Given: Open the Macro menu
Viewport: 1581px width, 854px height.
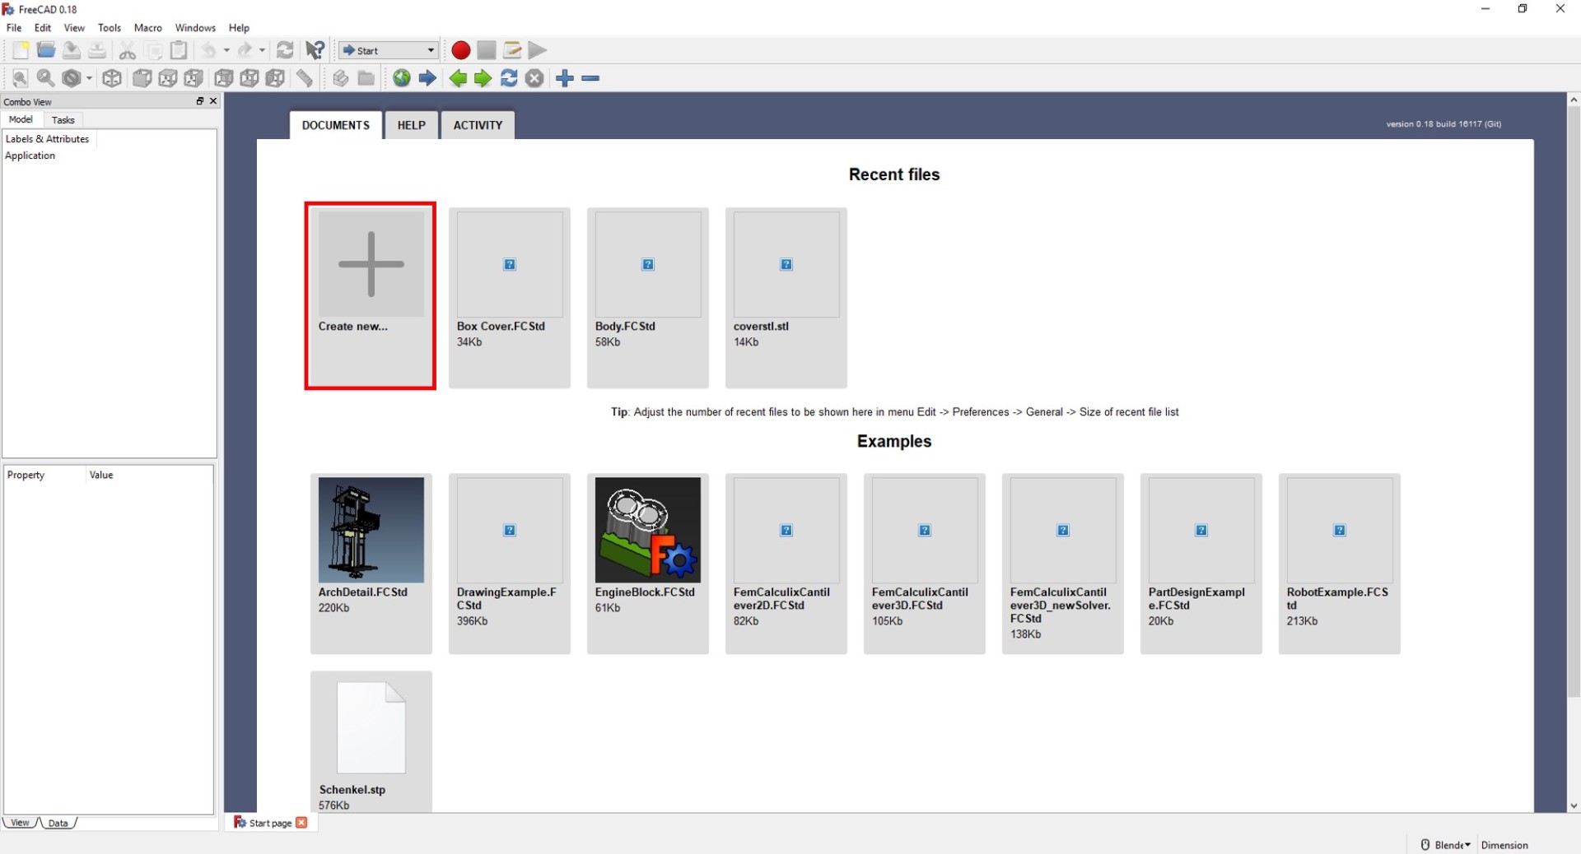Looking at the screenshot, I should click(148, 27).
